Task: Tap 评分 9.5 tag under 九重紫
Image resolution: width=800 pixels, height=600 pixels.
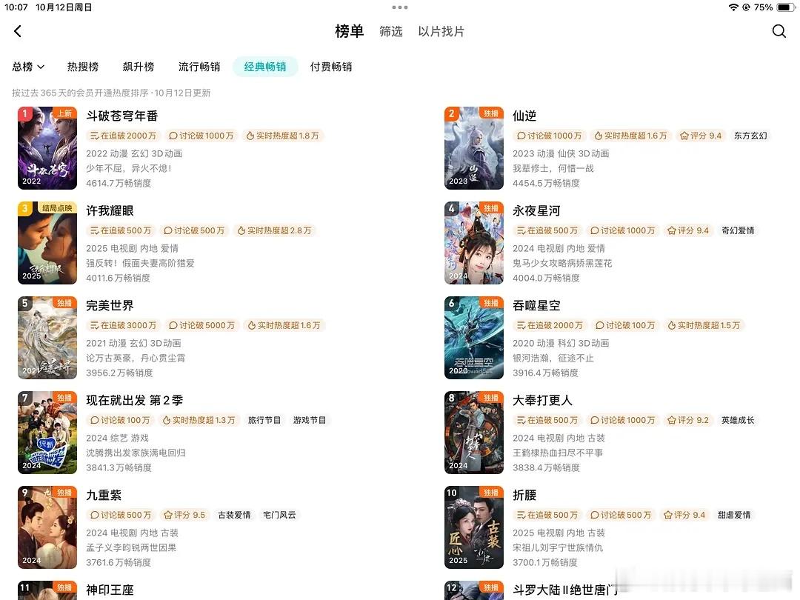Action: pos(184,516)
